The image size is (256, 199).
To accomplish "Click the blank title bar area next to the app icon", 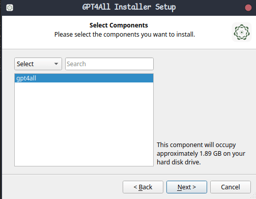I will coord(46,8).
